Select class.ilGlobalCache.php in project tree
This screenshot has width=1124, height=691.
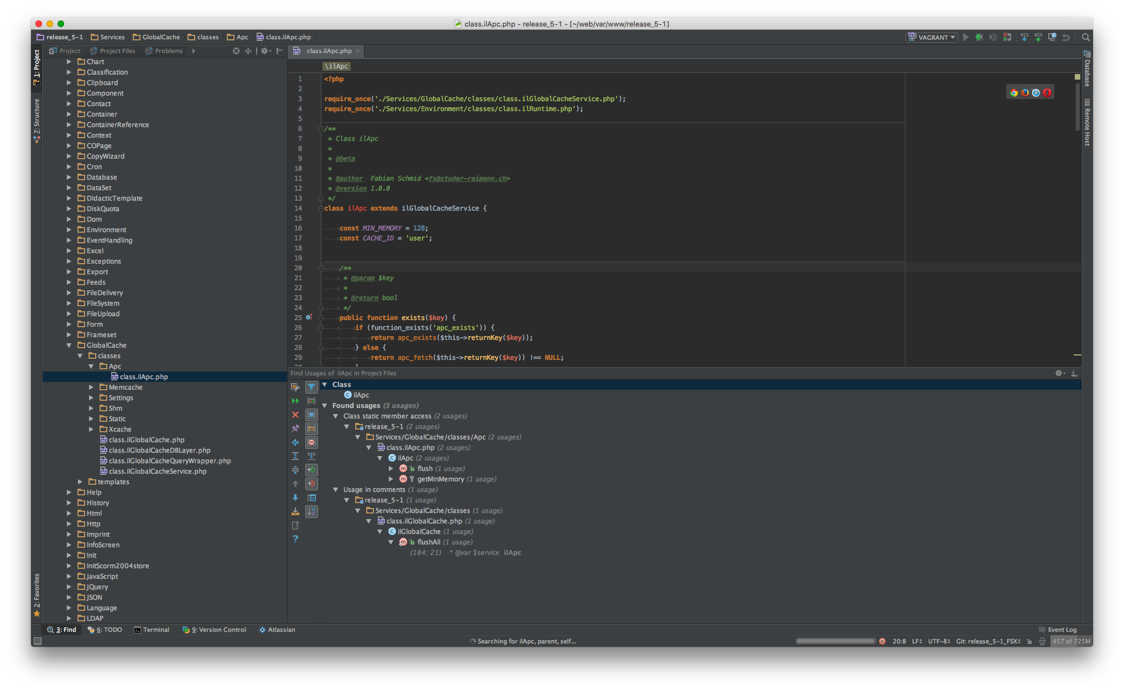147,440
